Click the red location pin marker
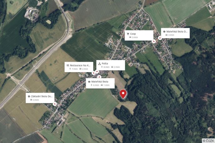This screenshot has height=143, width=215. pos(123,94)
